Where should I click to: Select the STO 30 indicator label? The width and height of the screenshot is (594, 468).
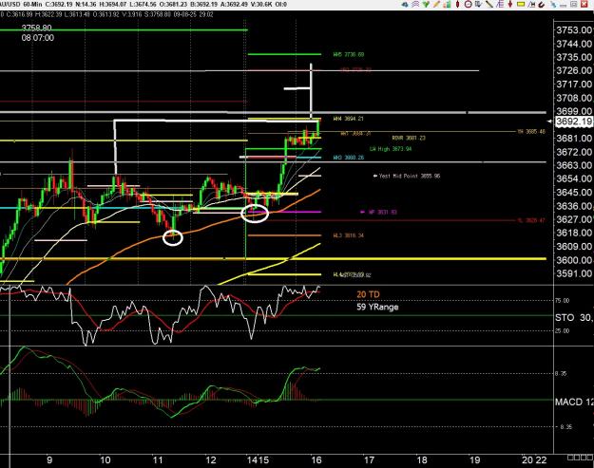pos(574,317)
